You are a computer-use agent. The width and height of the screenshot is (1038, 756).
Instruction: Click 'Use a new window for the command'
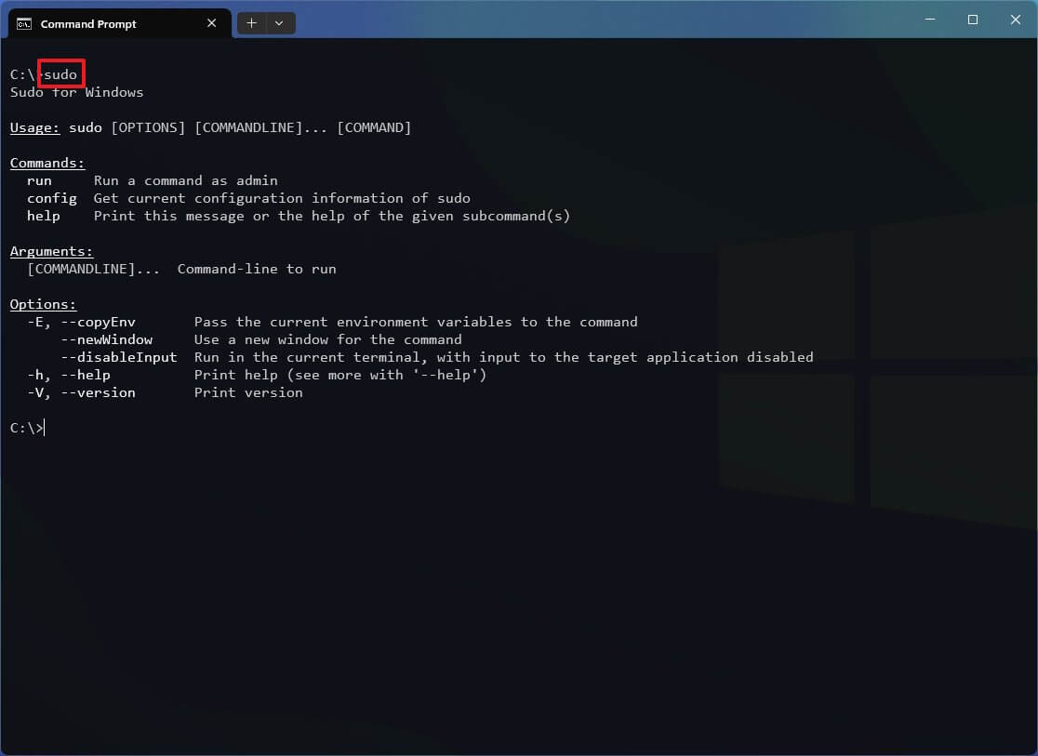coord(327,339)
